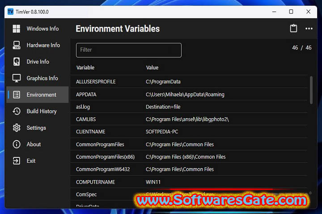322x214 pixels.
Task: Click the libgphoto2 path value
Action: (187, 119)
